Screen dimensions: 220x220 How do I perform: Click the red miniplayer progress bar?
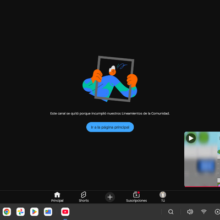coord(202,186)
